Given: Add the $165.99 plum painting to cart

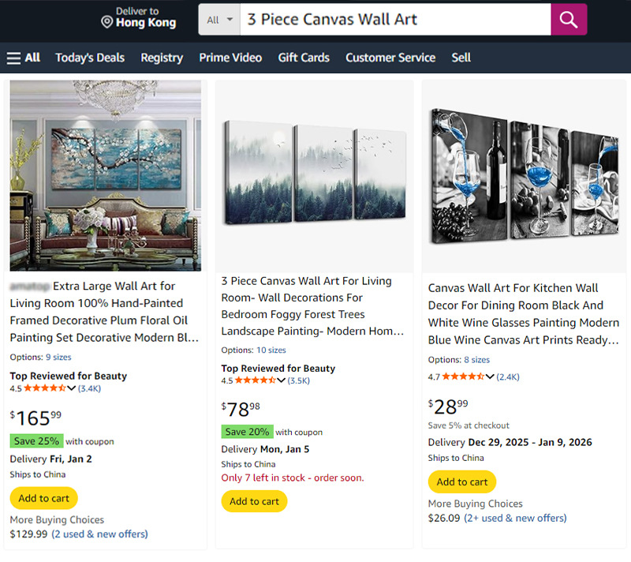Looking at the screenshot, I should pyautogui.click(x=43, y=498).
